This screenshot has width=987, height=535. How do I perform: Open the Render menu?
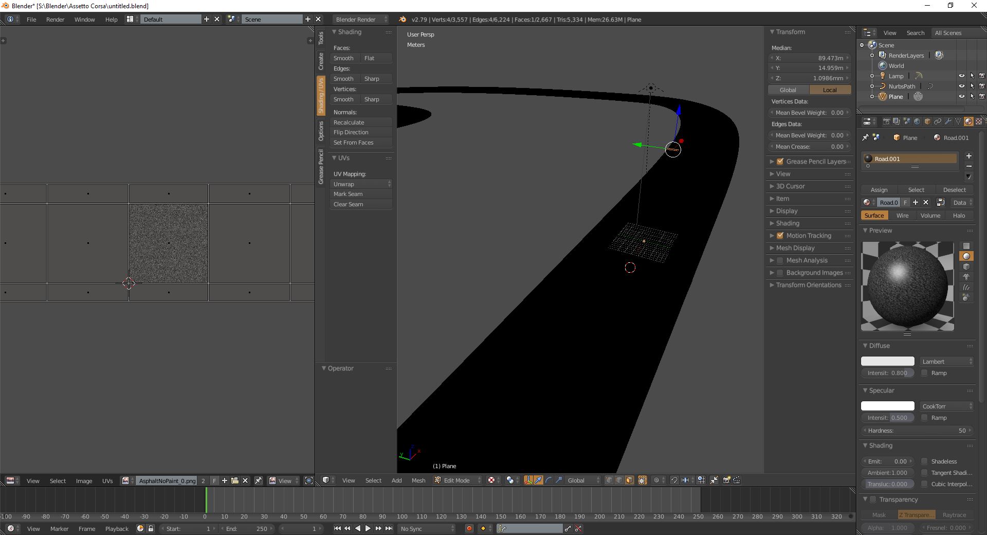[55, 19]
